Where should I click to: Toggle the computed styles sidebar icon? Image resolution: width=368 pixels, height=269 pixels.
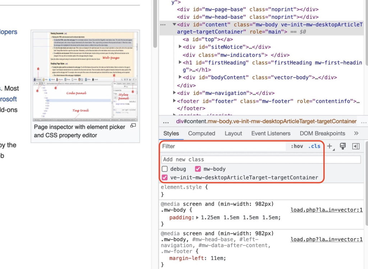[x=356, y=146]
